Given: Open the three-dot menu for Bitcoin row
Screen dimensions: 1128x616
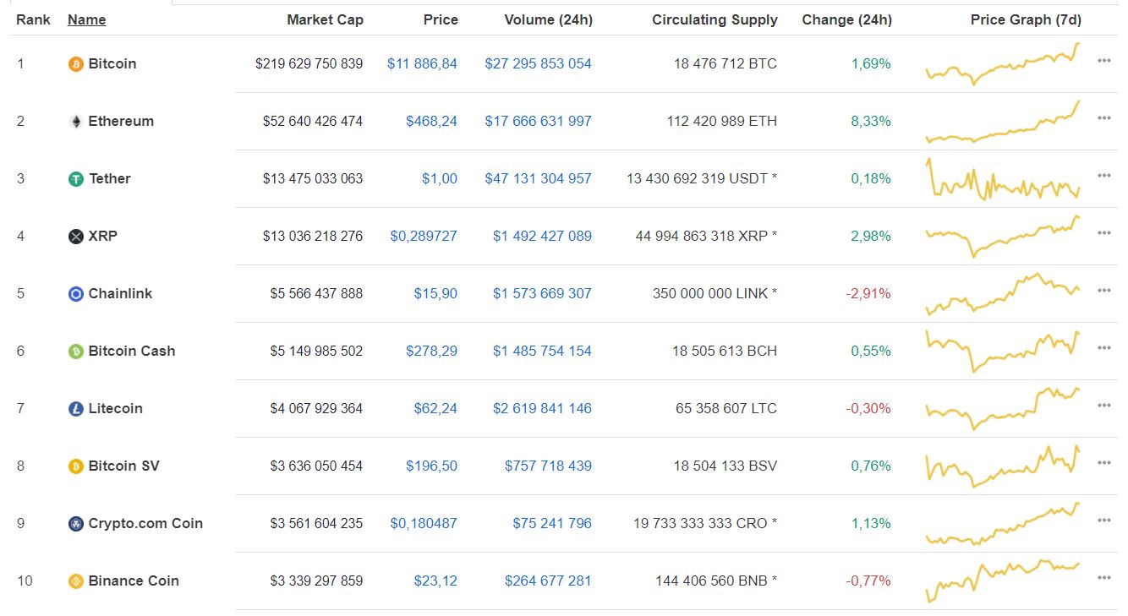Looking at the screenshot, I should click(x=1103, y=61).
